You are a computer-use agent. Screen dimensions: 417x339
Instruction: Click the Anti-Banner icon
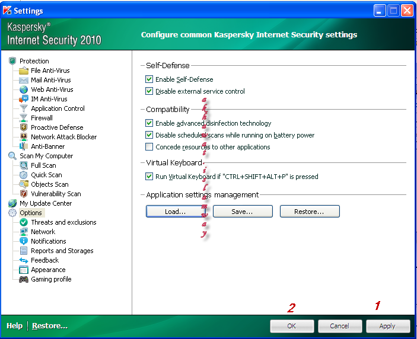[24, 146]
